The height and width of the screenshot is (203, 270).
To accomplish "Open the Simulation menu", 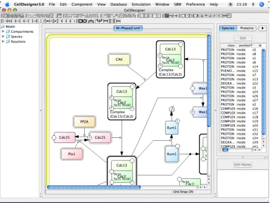I will pyautogui.click(x=141, y=4).
